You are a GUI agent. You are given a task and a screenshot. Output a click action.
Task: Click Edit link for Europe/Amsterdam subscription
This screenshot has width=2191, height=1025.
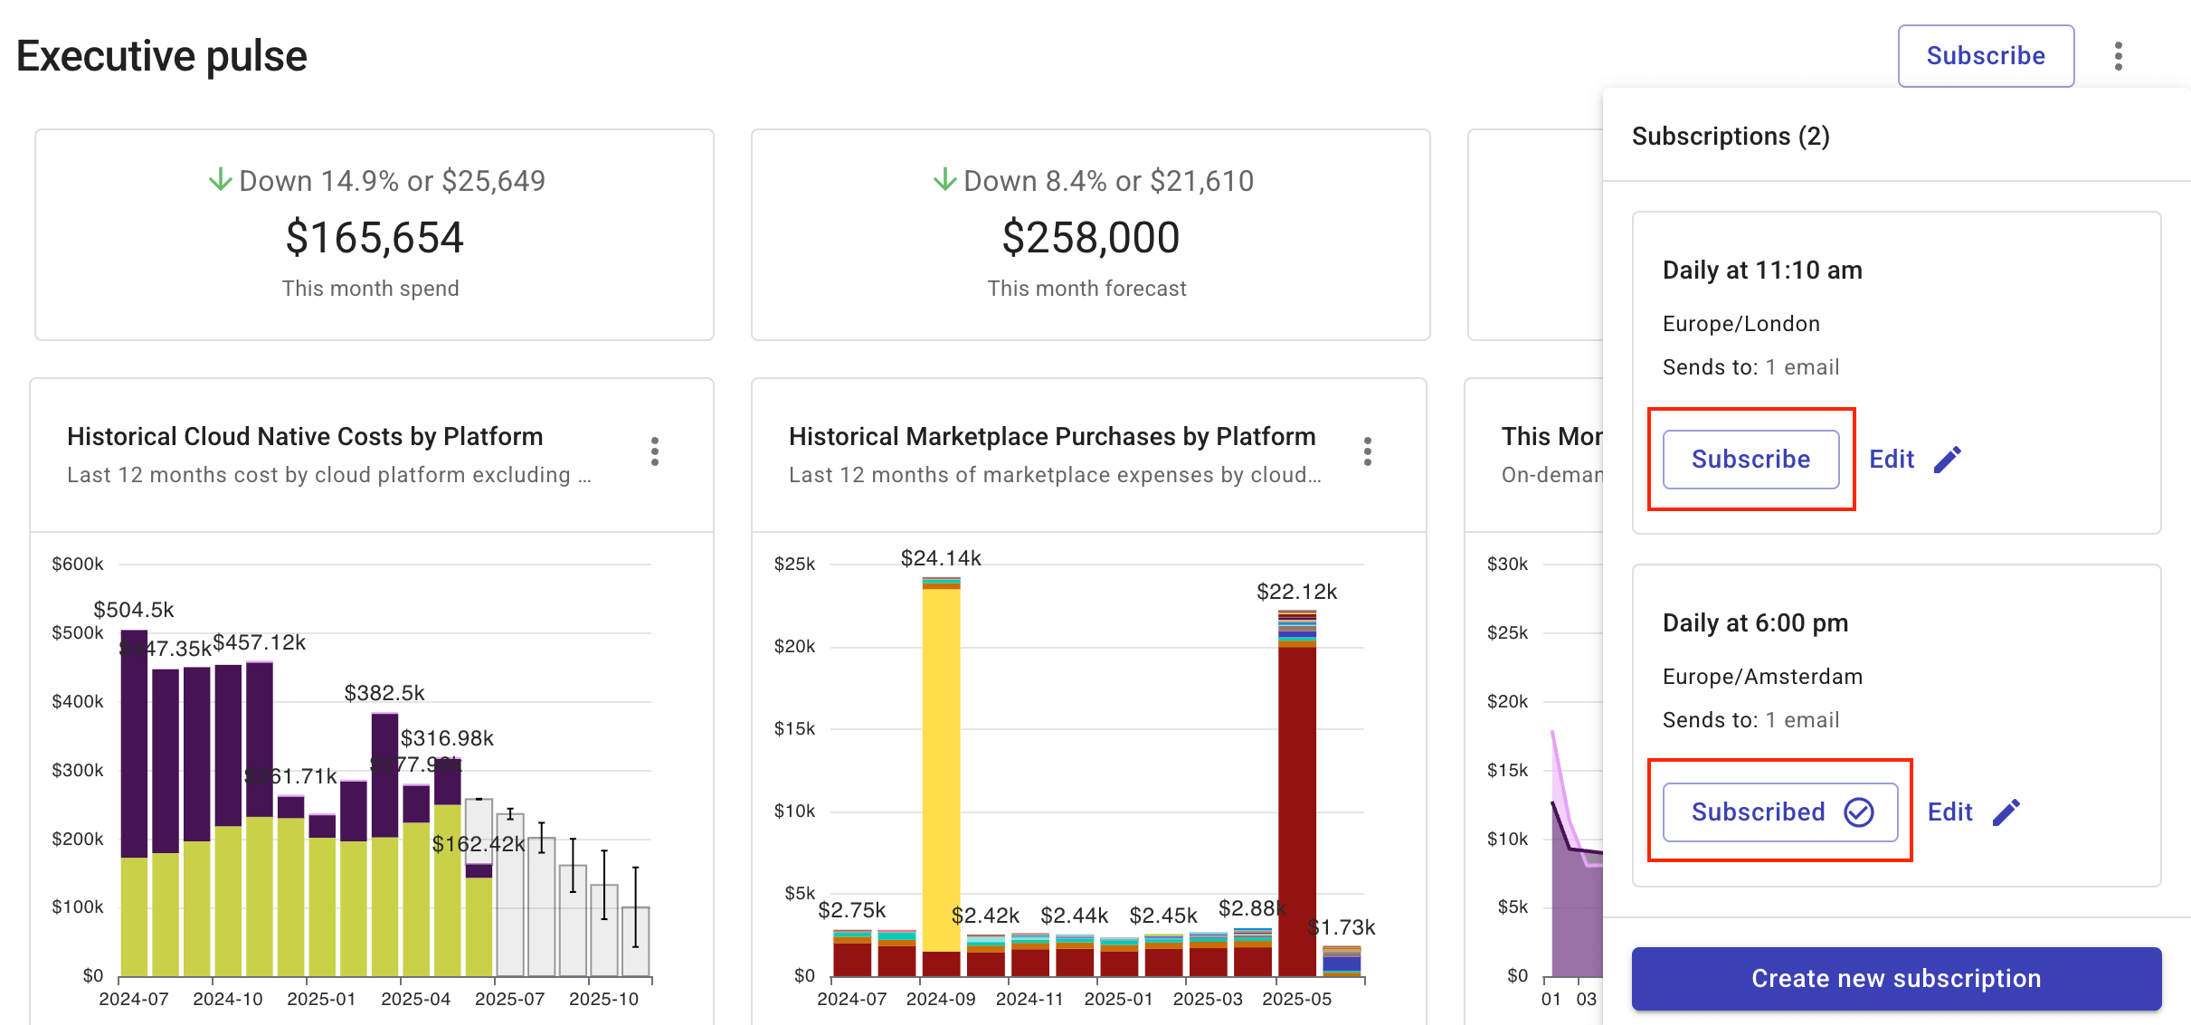pyautogui.click(x=1949, y=812)
